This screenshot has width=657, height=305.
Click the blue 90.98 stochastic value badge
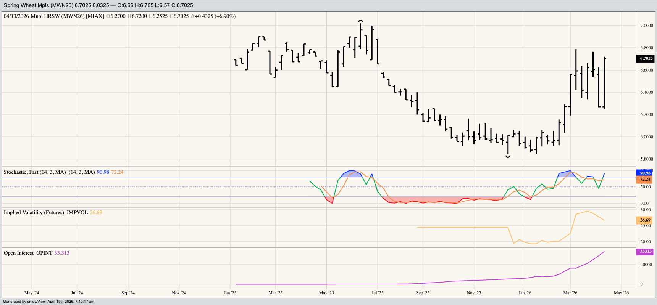[x=645, y=173]
